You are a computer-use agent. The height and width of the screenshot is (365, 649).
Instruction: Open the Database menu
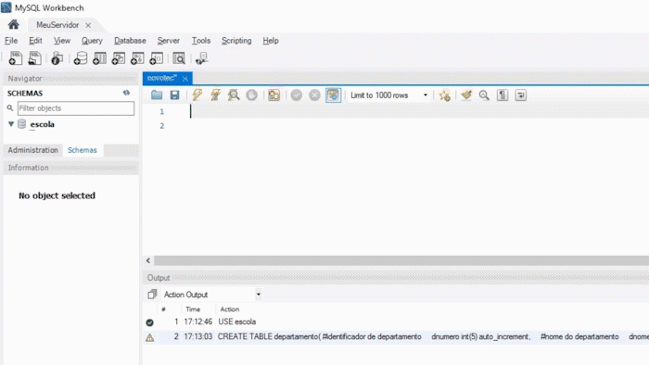point(130,41)
